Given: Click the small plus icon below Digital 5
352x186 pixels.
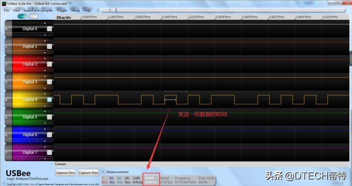Looking at the screenshot, I should (x=45, y=123).
